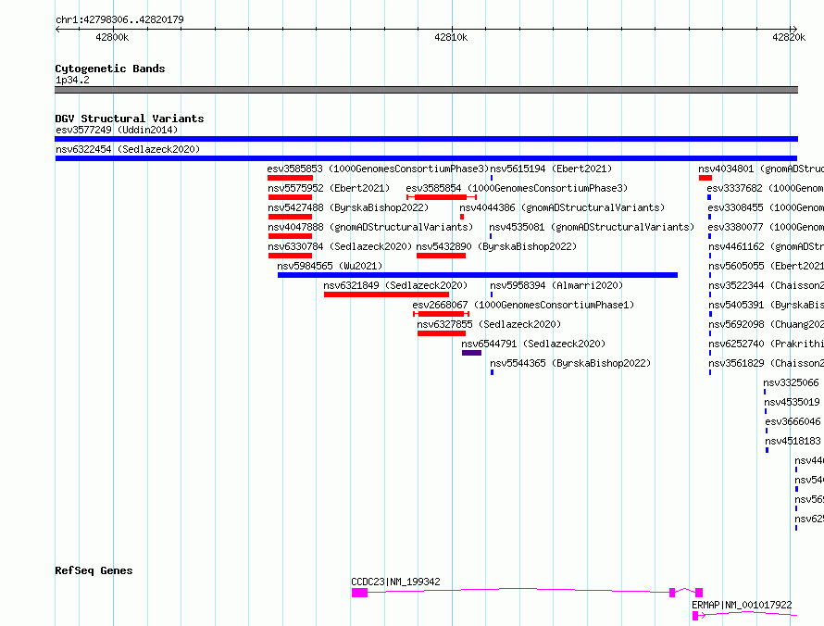Select nsv6327855 (Sedlazeck2020) variant label

tap(489, 324)
